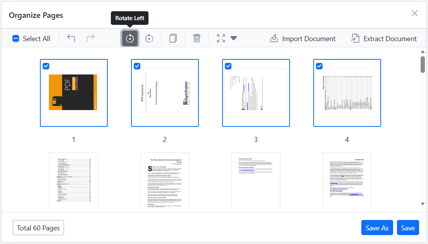Click the Copy pages icon
This screenshot has width=428, height=244.
pyautogui.click(x=173, y=38)
